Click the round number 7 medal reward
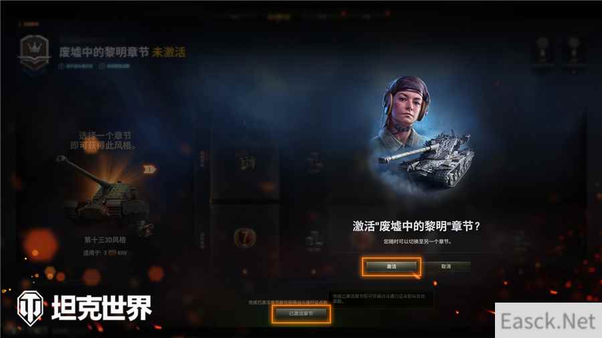This screenshot has width=602, height=338. tap(245, 238)
